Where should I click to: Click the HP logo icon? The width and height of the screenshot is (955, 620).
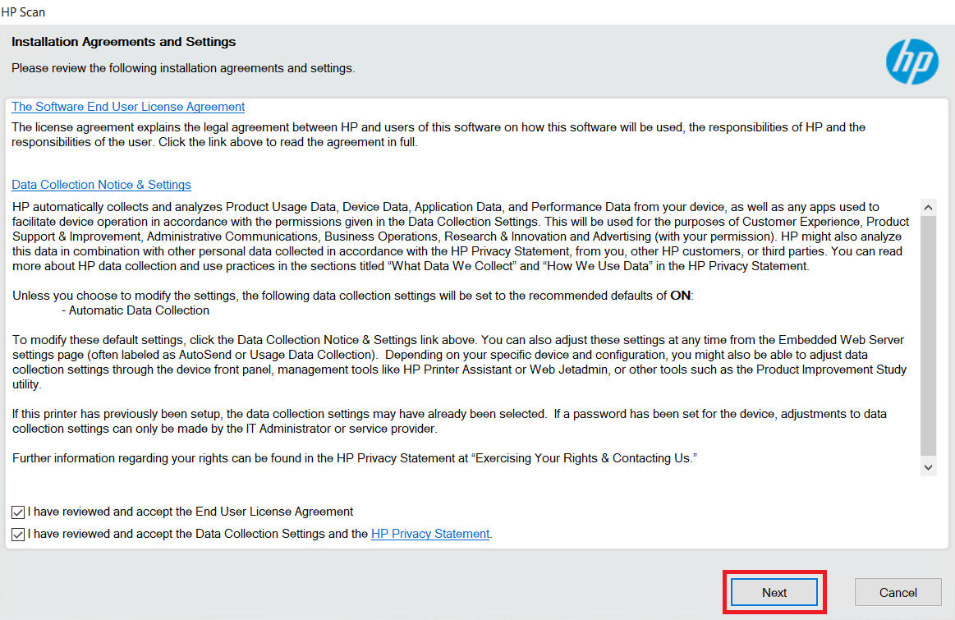click(911, 62)
